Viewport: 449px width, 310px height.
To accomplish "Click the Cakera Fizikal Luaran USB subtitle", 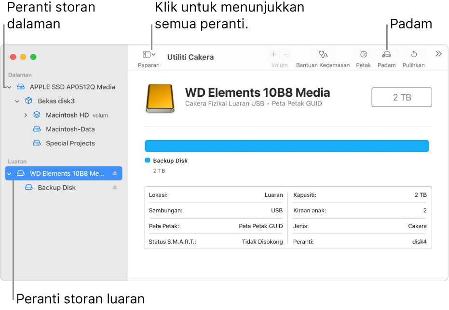I will point(225,103).
